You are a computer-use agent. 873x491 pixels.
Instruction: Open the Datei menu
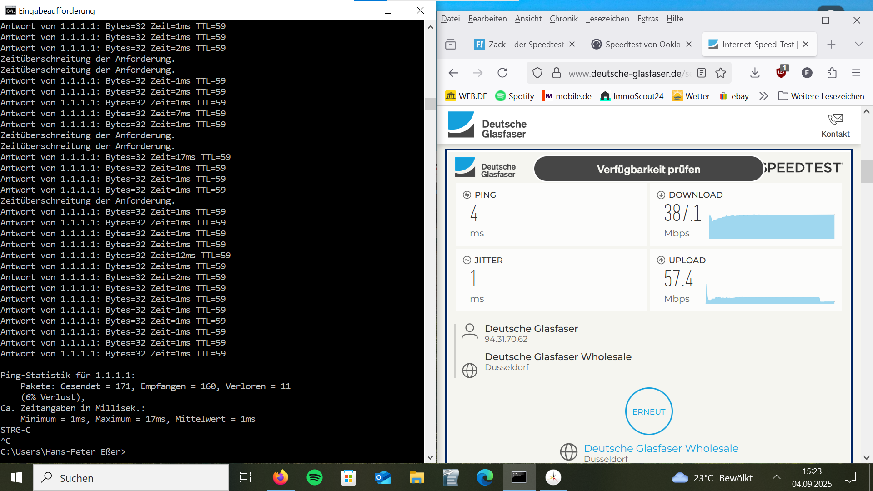coord(450,19)
